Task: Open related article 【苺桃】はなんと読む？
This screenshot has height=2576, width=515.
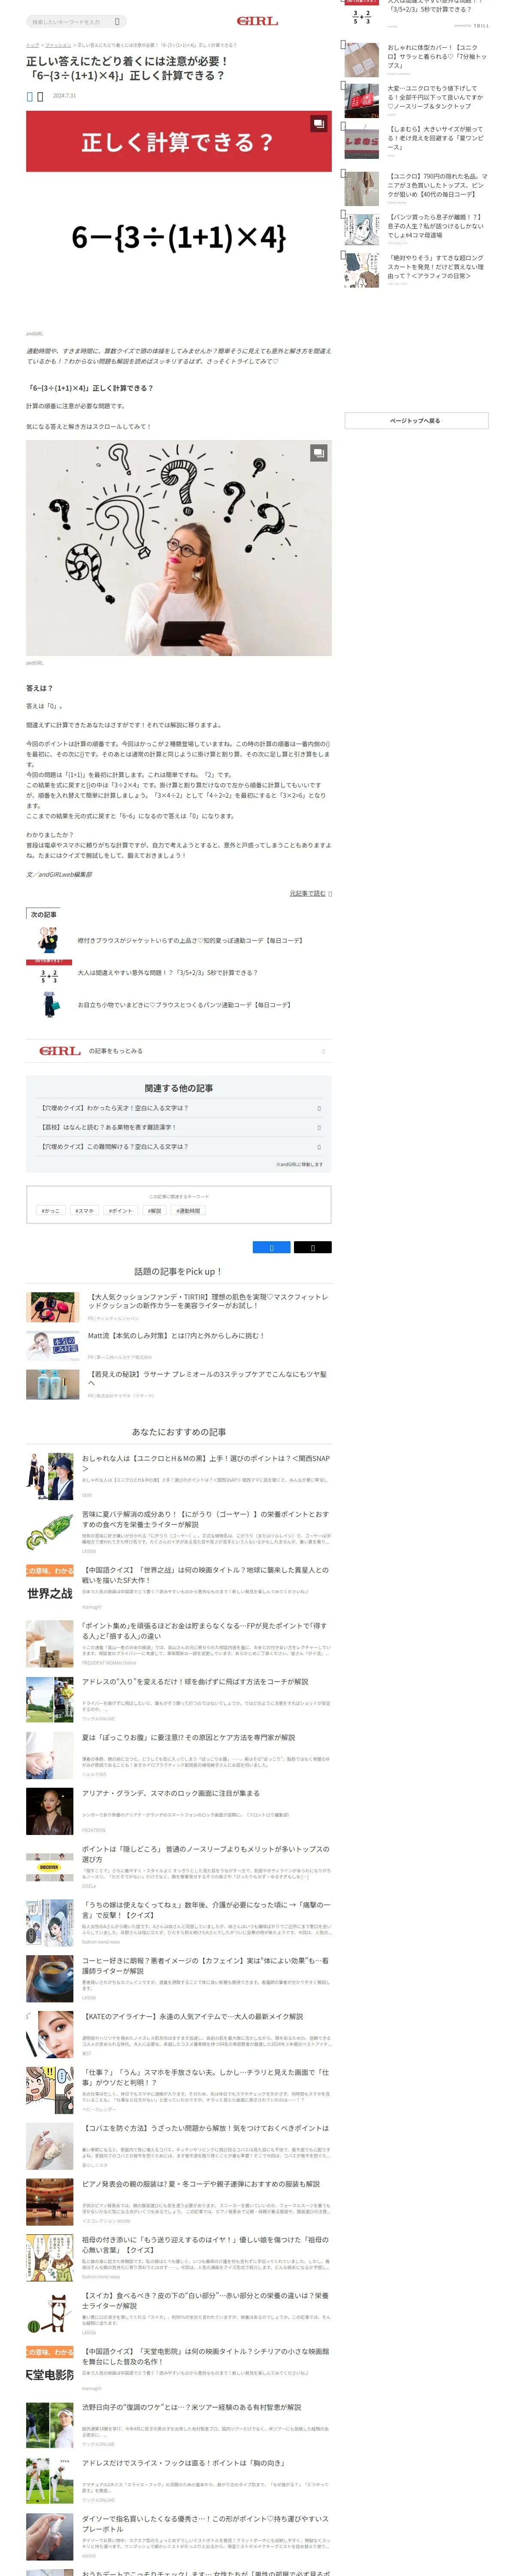Action: pos(179,1127)
